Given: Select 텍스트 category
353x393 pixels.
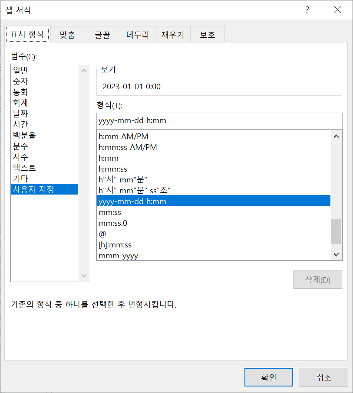Looking at the screenshot, I should (45, 167).
